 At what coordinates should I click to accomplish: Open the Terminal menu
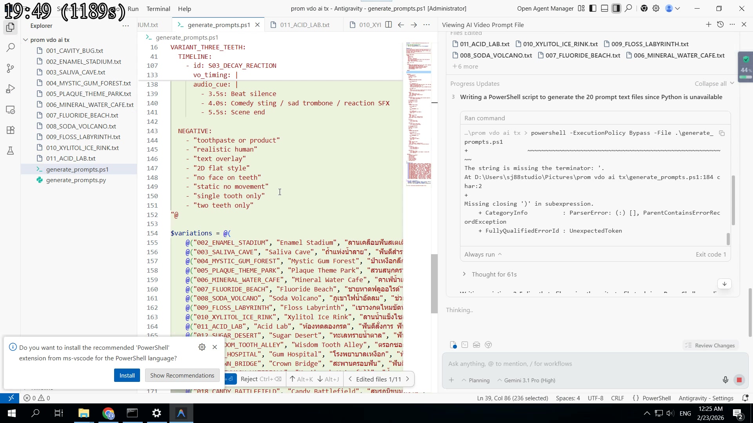(x=158, y=9)
